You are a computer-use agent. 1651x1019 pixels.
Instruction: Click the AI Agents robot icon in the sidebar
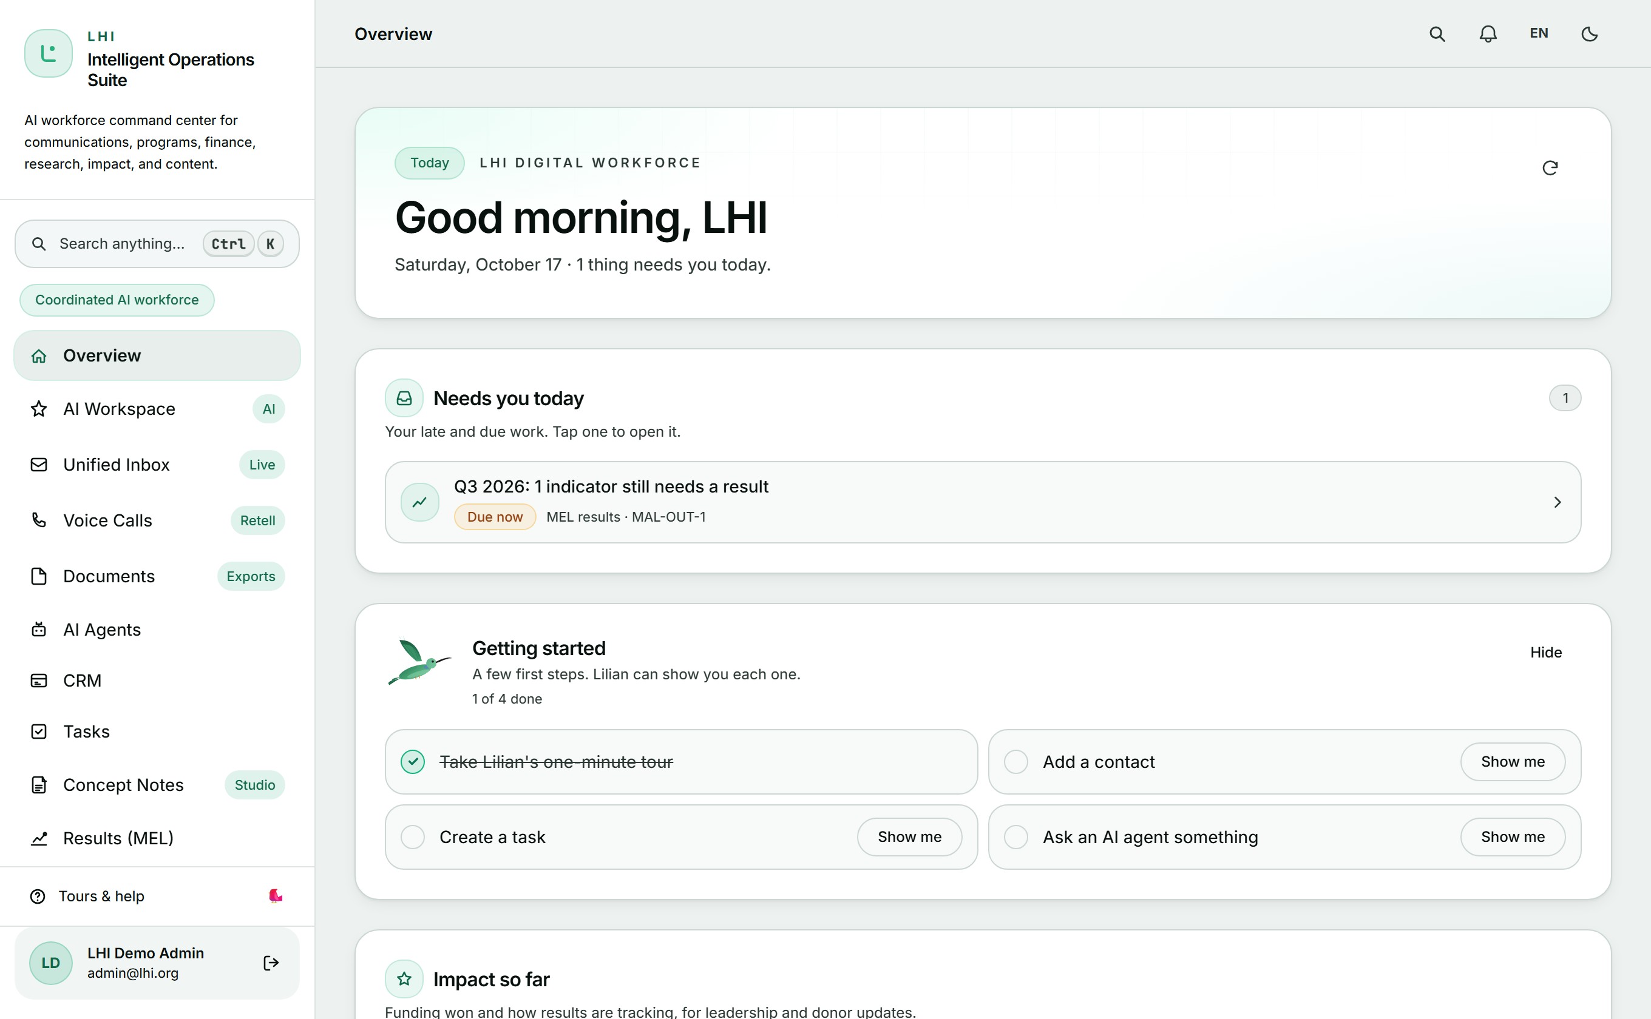point(39,630)
